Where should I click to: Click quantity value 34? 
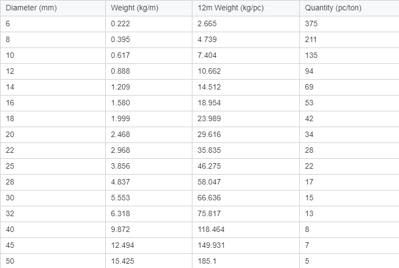(310, 135)
